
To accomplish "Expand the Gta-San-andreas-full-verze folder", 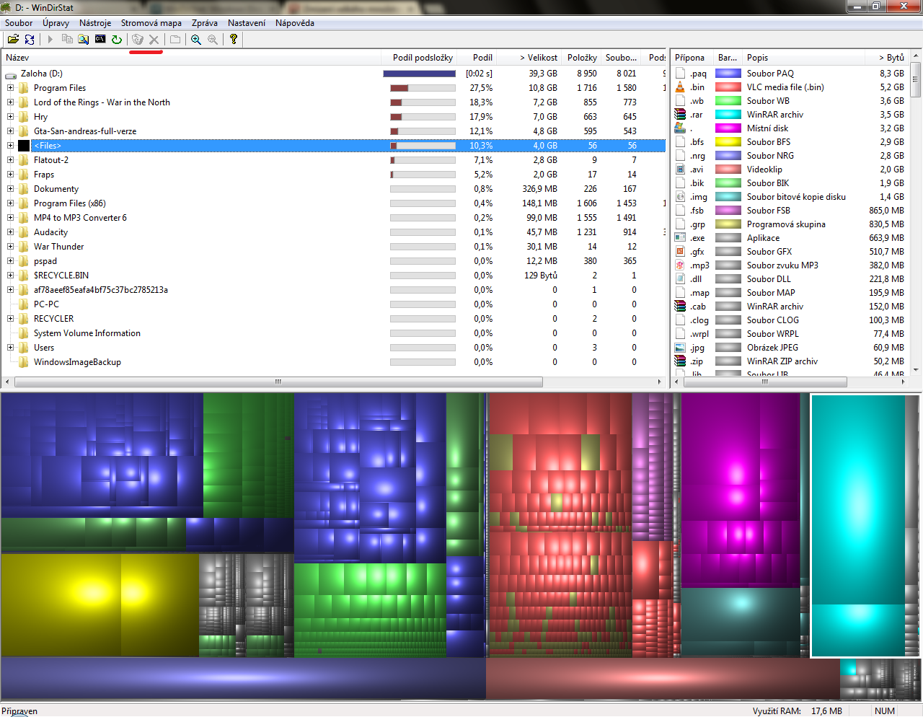I will [10, 131].
